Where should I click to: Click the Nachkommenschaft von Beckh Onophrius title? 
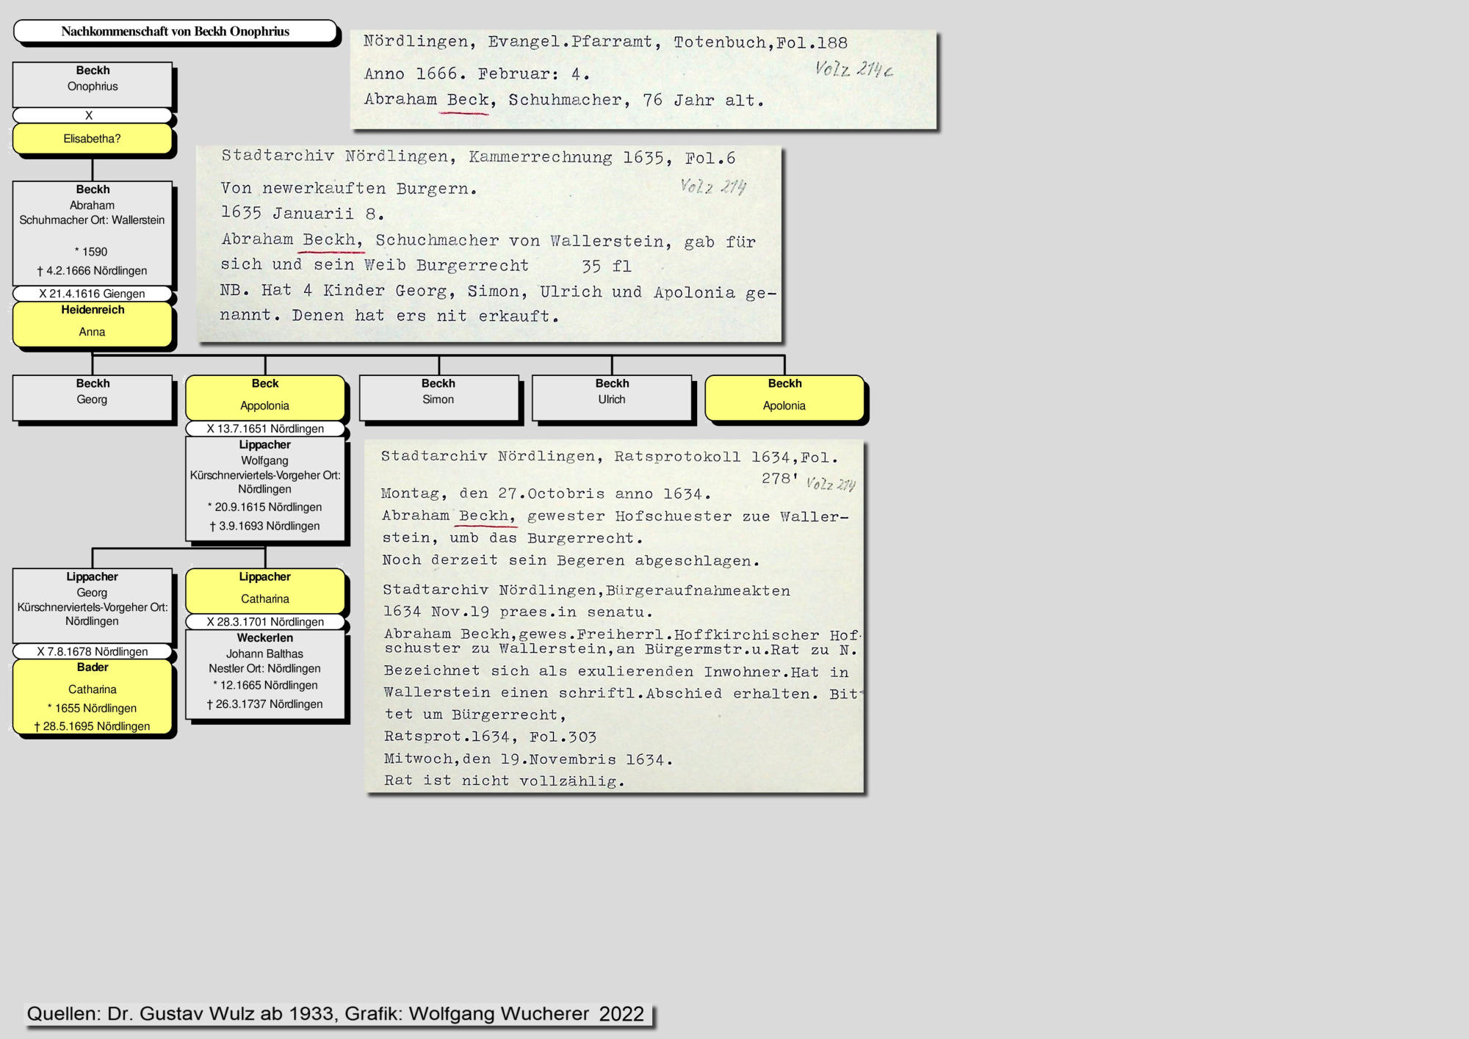pos(175,32)
